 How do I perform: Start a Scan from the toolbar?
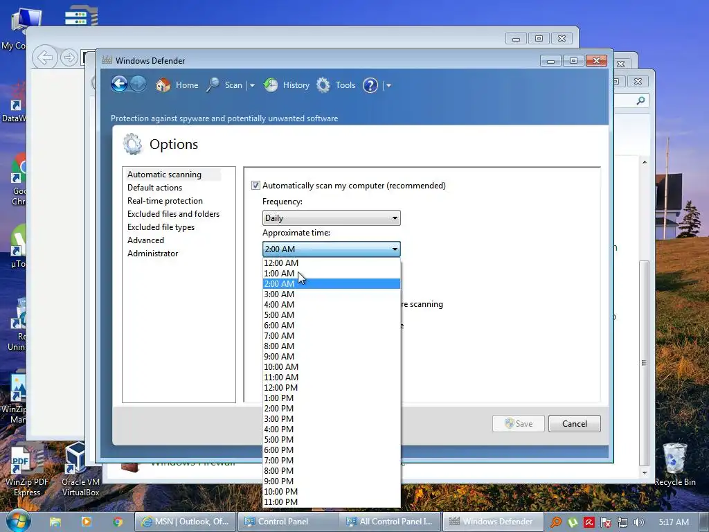pyautogui.click(x=233, y=85)
